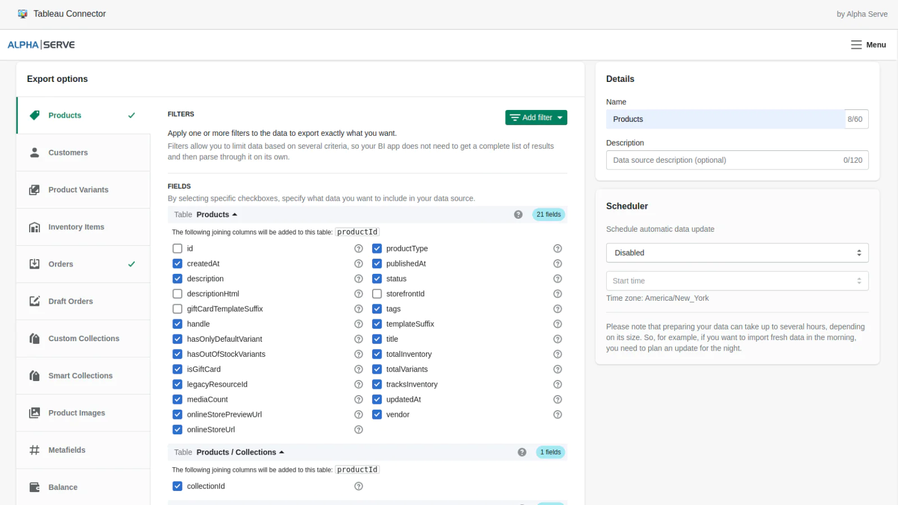Screen dimensions: 898x505
Task: Click the Customers person icon
Action: tap(34, 153)
